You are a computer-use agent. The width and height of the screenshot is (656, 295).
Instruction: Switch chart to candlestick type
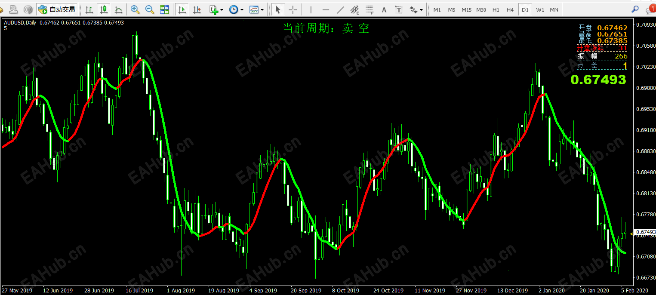(103, 9)
